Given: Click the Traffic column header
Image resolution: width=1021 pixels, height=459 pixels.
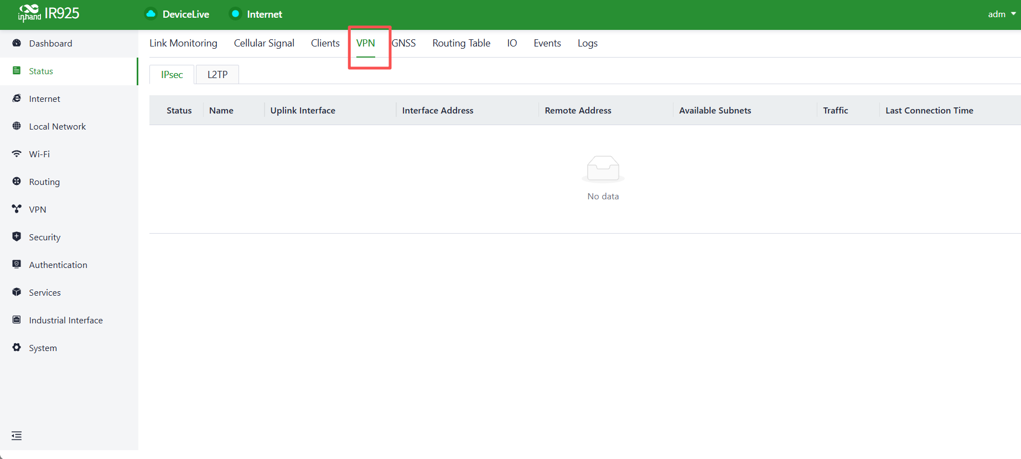Looking at the screenshot, I should tap(836, 110).
